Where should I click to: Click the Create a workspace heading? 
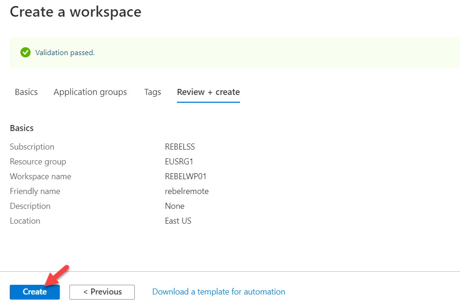(76, 12)
